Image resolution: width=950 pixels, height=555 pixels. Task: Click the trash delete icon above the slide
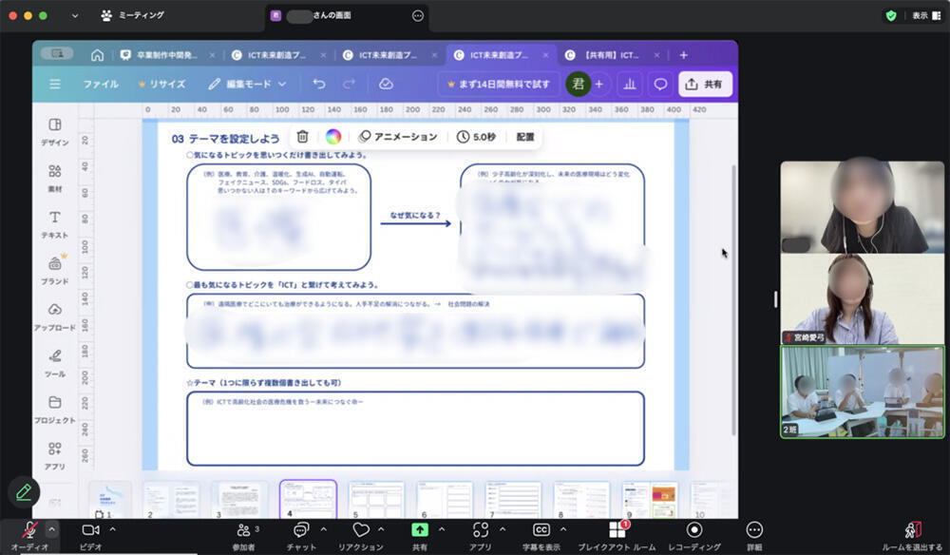tap(302, 137)
